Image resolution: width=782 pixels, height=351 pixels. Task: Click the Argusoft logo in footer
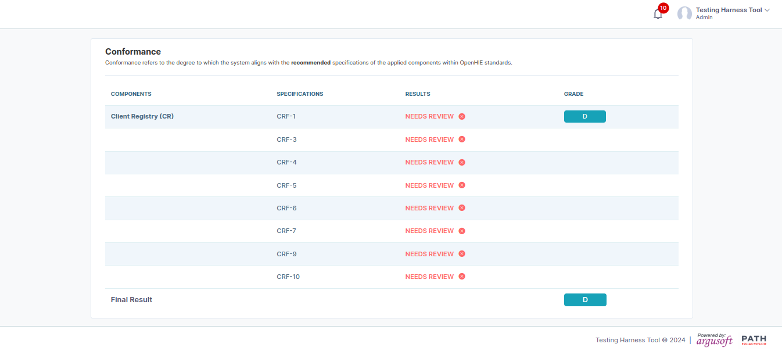[x=715, y=340]
